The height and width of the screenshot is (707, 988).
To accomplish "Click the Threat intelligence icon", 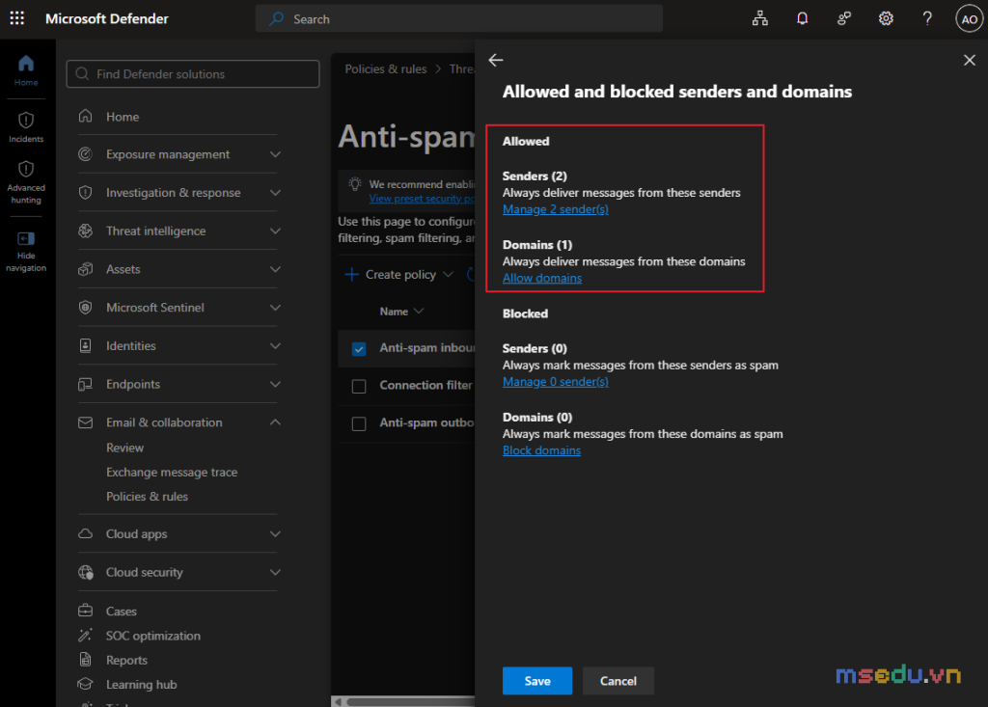I will click(x=85, y=231).
